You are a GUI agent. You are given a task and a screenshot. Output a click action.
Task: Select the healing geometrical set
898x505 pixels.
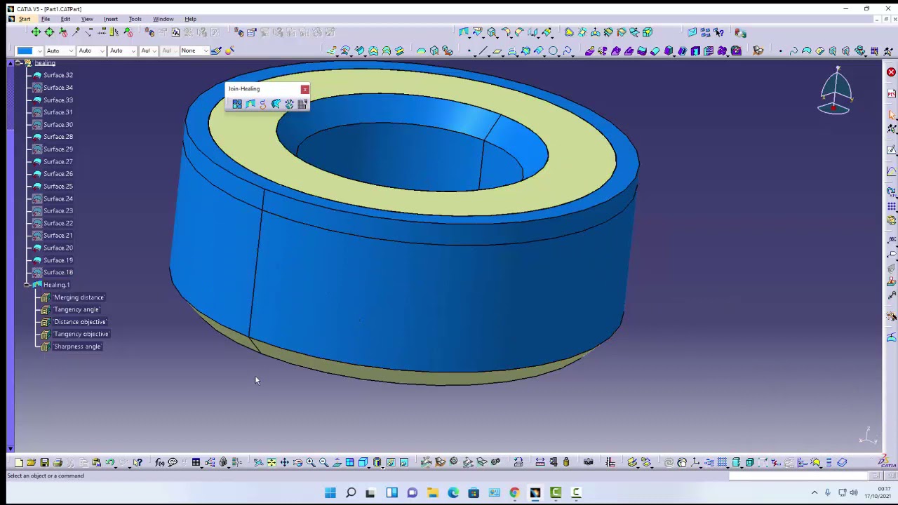coord(45,63)
